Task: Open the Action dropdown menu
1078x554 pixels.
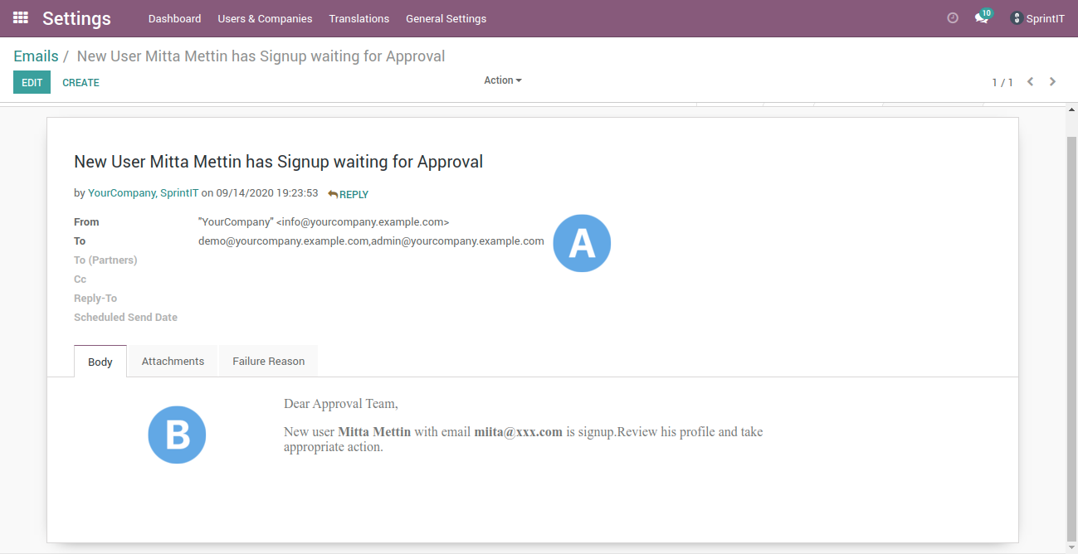Action: pos(502,80)
